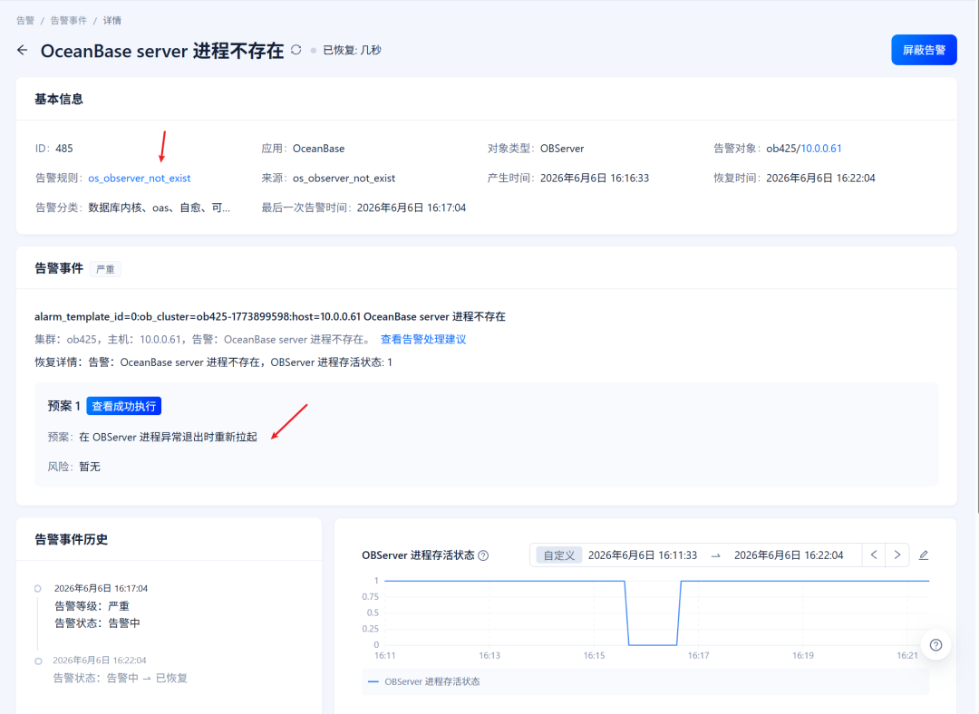This screenshot has width=979, height=714.
Task: Open the os_observer_not_exist alarm rule link
Action: point(140,178)
